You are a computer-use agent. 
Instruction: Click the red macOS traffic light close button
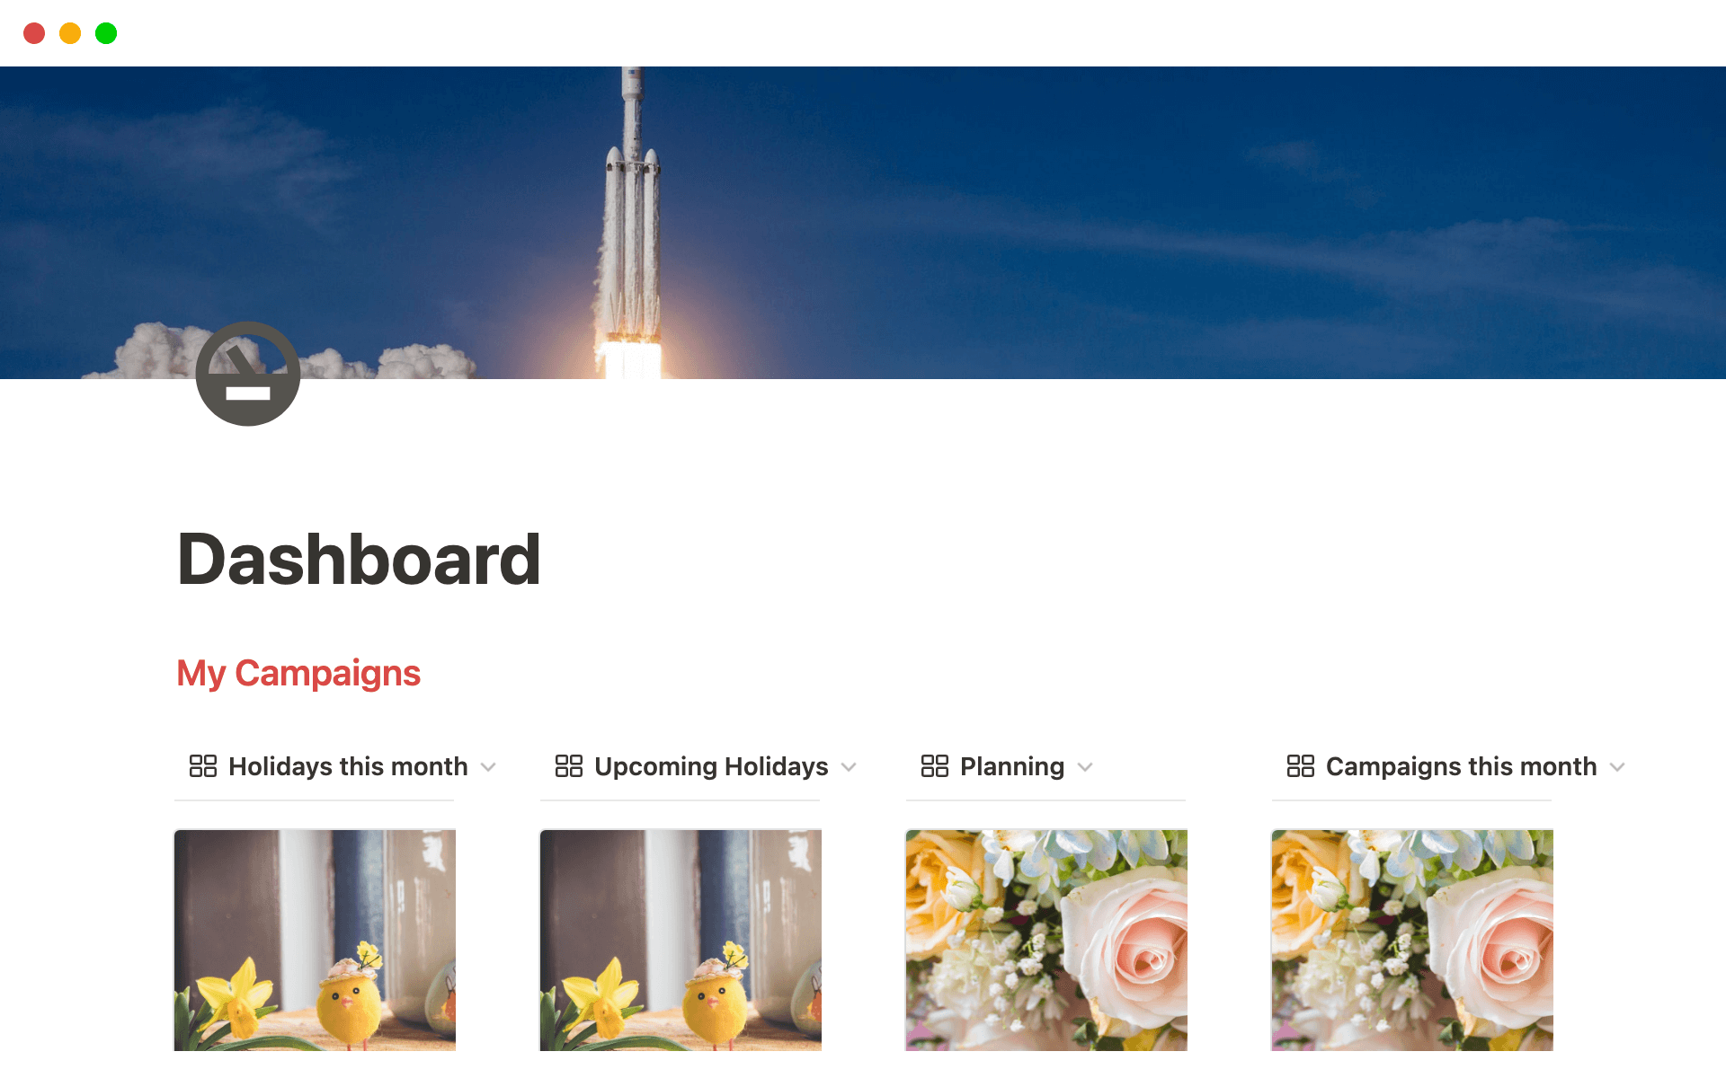(x=33, y=32)
